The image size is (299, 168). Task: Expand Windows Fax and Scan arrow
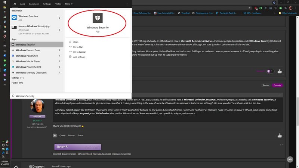coord(59,50)
